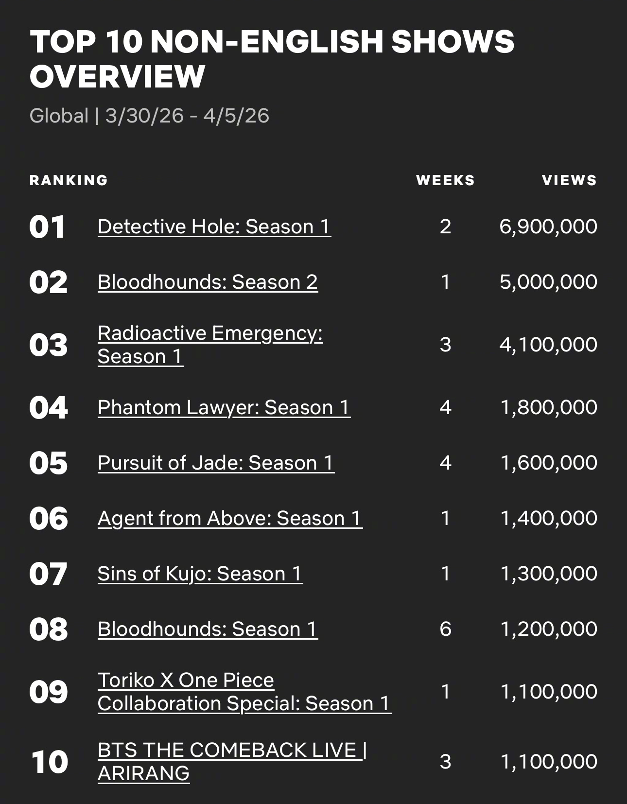Viewport: 627px width, 804px height.
Task: Click the Top 10 Non-English Shows heading
Action: click(272, 58)
